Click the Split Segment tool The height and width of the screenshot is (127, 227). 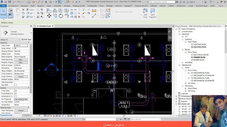[153, 13]
